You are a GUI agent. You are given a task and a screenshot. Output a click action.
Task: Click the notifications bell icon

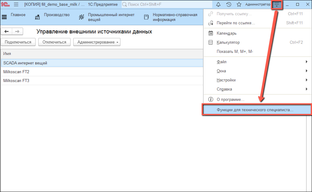(x=218, y=4)
